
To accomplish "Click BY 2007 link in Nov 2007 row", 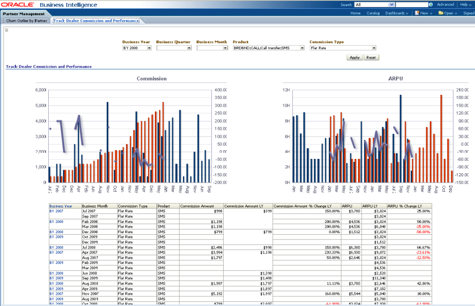I will pyautogui.click(x=56, y=294).
